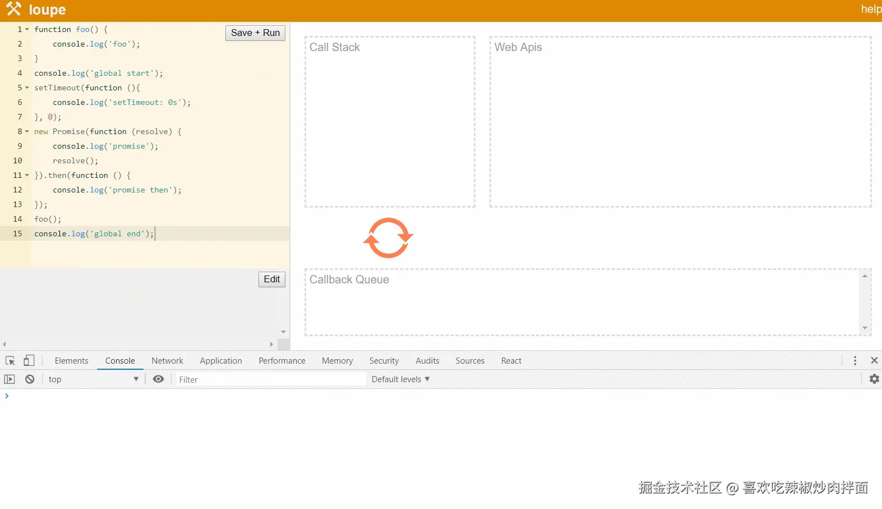The width and height of the screenshot is (882, 509).
Task: Go to the Memory tab
Action: pos(337,361)
